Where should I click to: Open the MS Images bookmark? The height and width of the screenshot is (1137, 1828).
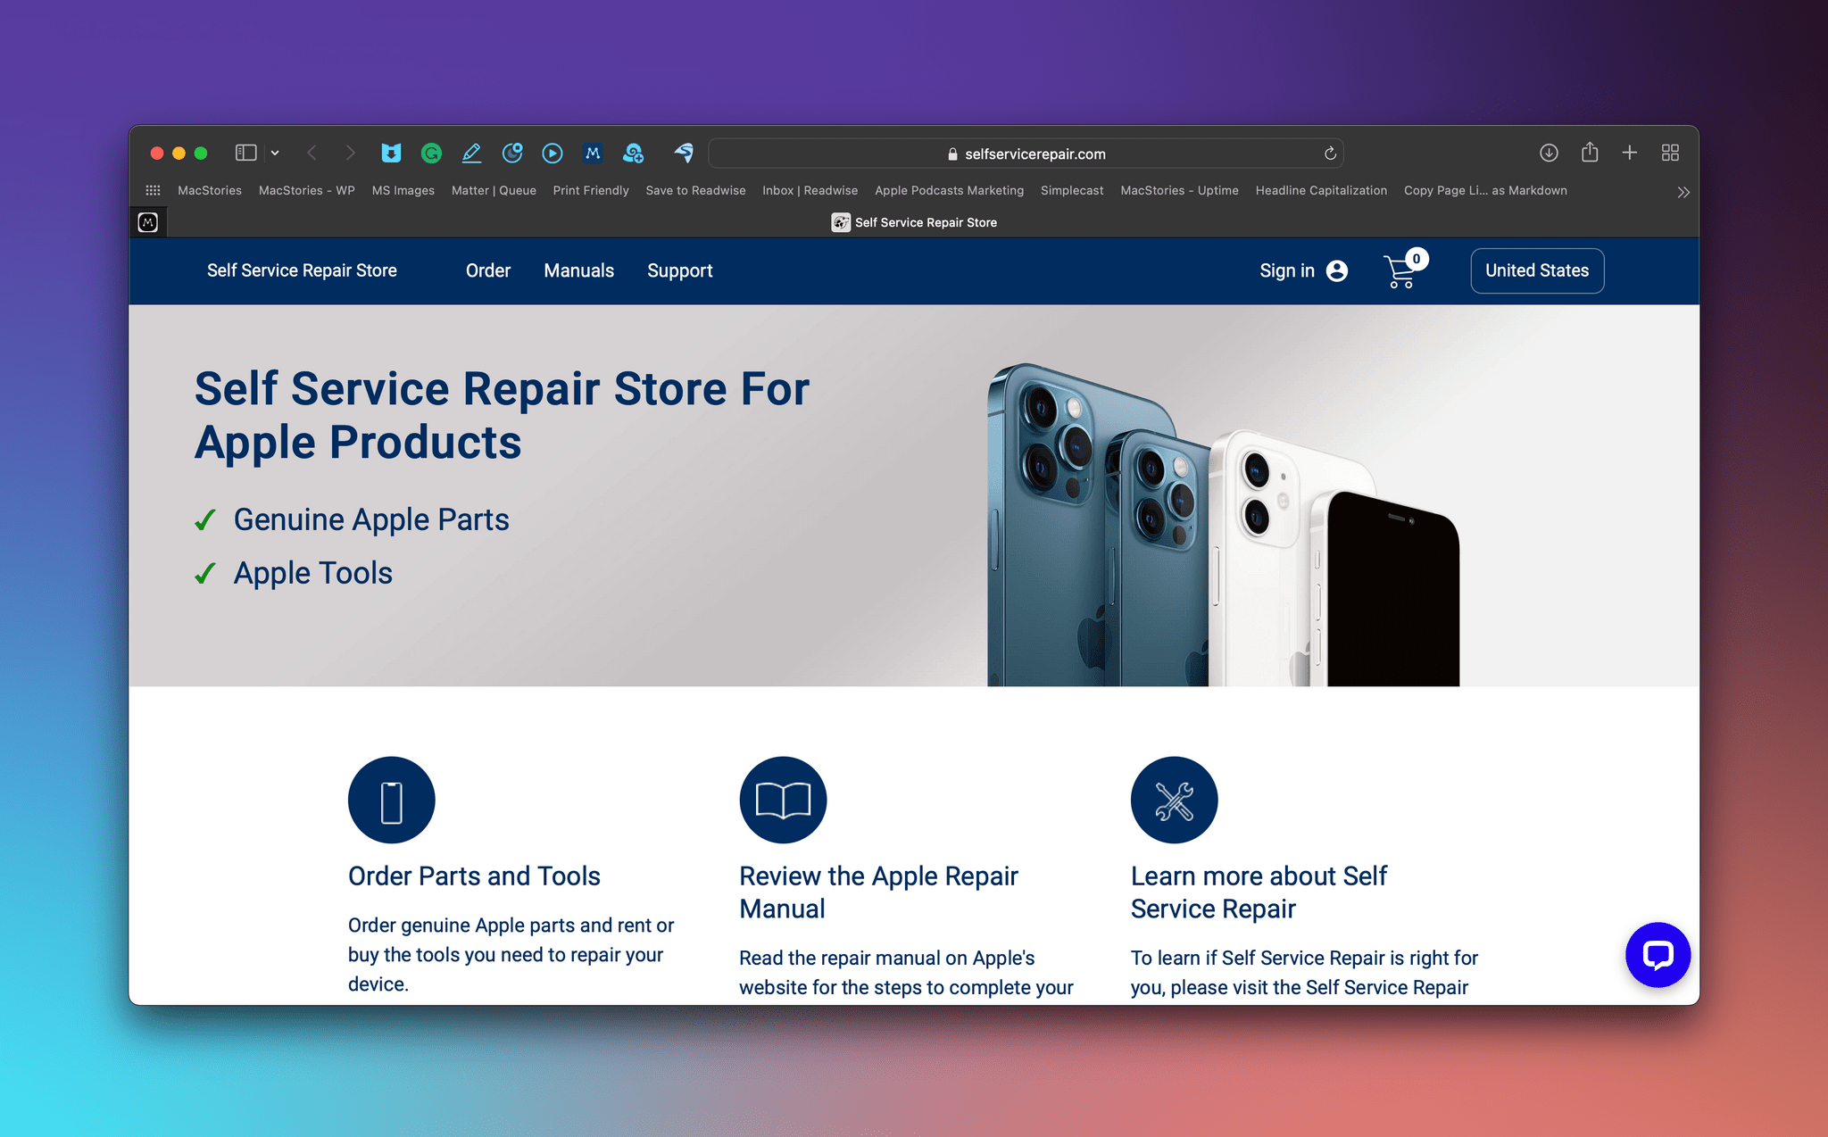click(403, 190)
